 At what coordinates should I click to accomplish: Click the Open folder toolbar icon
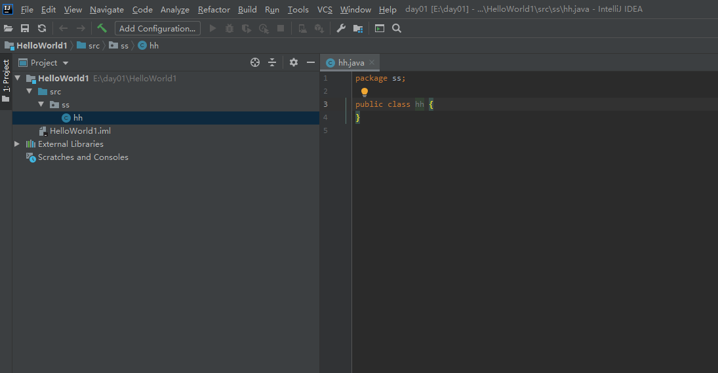[9, 28]
